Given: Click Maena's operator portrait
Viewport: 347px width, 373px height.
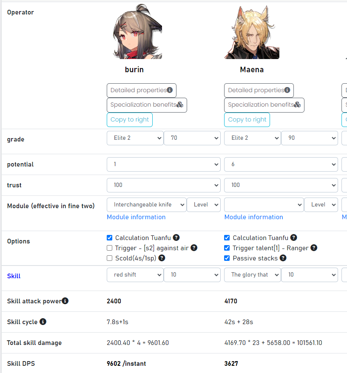Looking at the screenshot, I should [252, 32].
